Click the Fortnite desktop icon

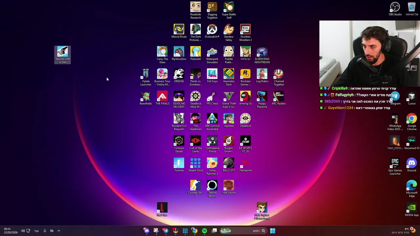pos(179,165)
